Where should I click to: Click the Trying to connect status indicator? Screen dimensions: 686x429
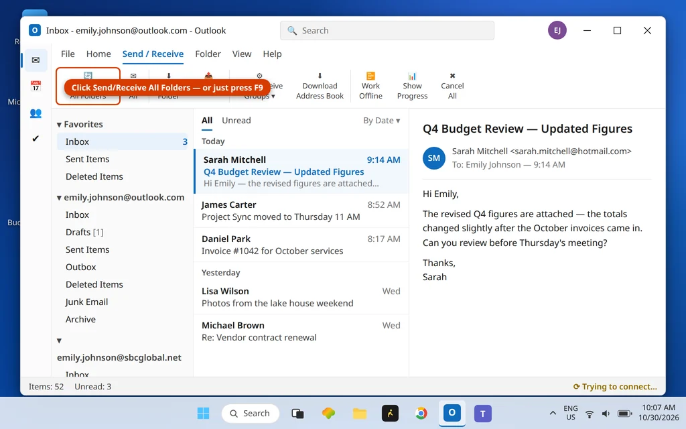pyautogui.click(x=615, y=387)
